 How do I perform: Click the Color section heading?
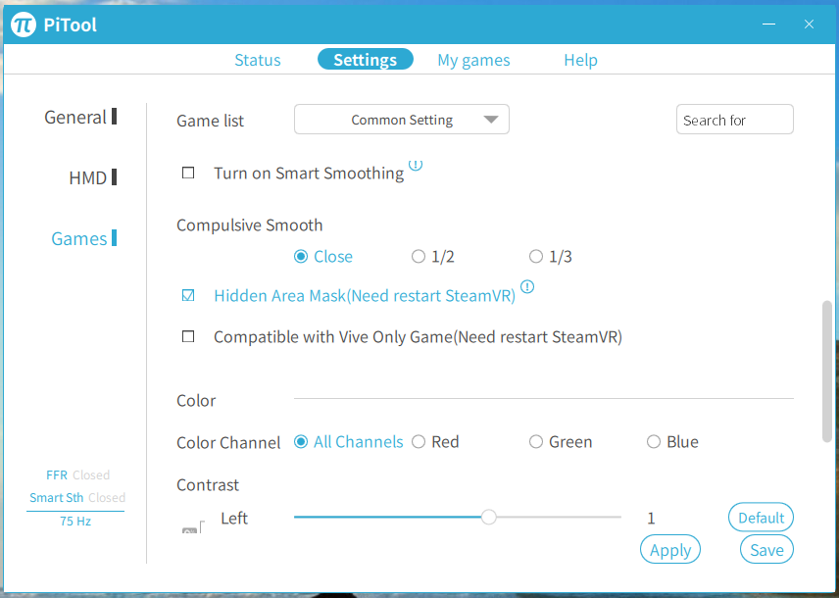(x=196, y=400)
